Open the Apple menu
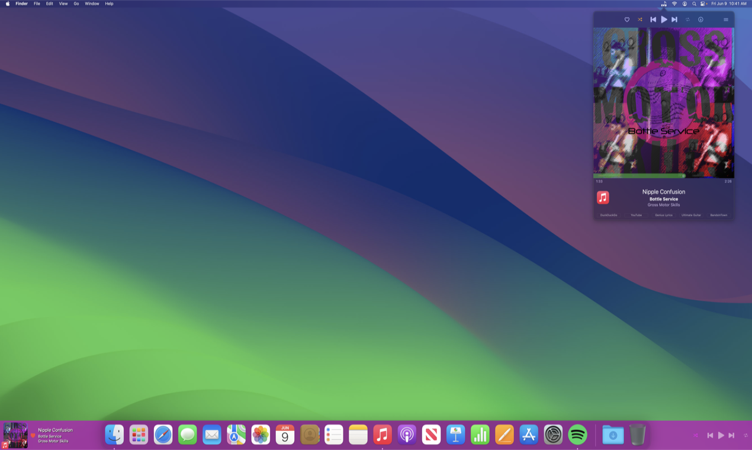 [8, 4]
